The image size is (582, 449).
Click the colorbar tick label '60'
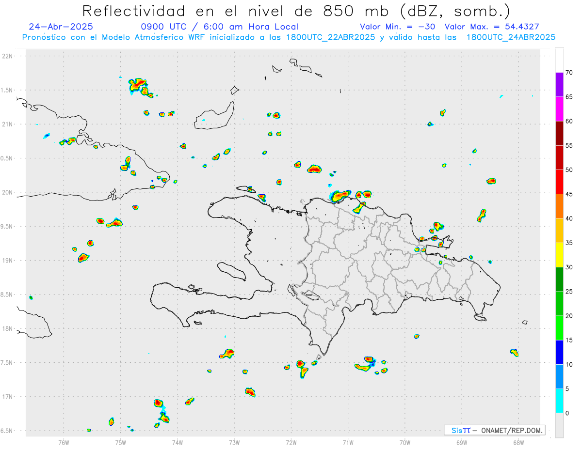569,121
